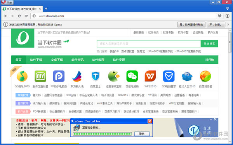This screenshot has height=145, width=233.
Task: Click the 百度卫士 shield icon
Action: click(x=96, y=76)
